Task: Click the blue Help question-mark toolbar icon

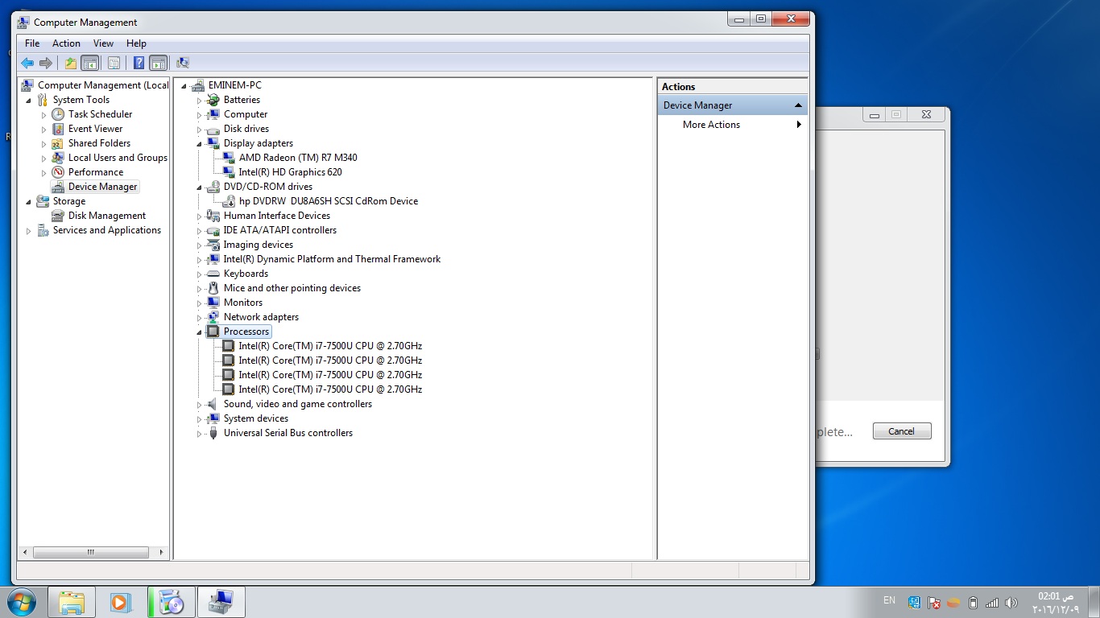Action: click(x=139, y=63)
